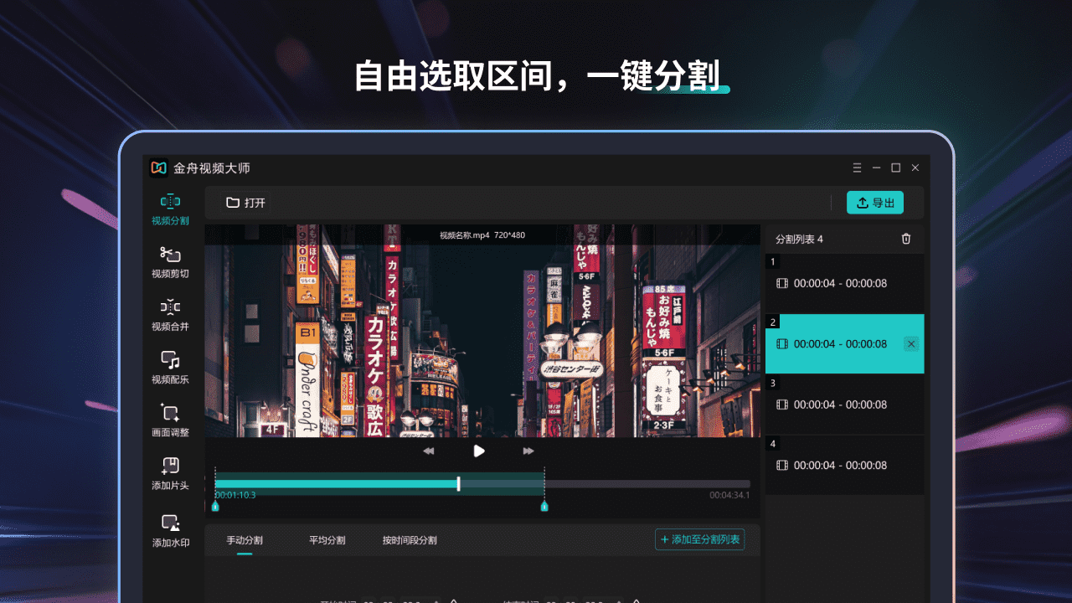This screenshot has width=1072, height=603.
Task: Select the 视频分割 tool in the sidebar
Action: coord(170,208)
